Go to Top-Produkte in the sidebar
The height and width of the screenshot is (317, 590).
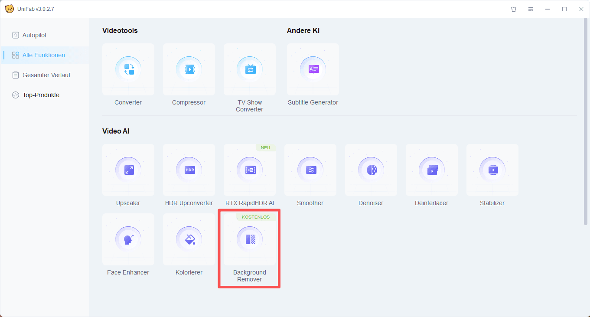coord(41,95)
